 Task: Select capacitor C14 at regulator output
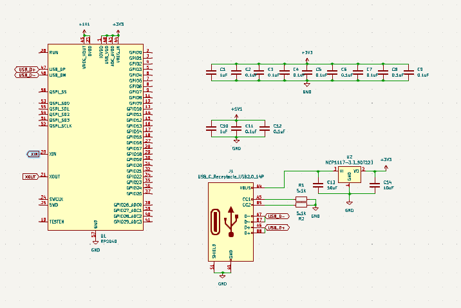click(375, 186)
